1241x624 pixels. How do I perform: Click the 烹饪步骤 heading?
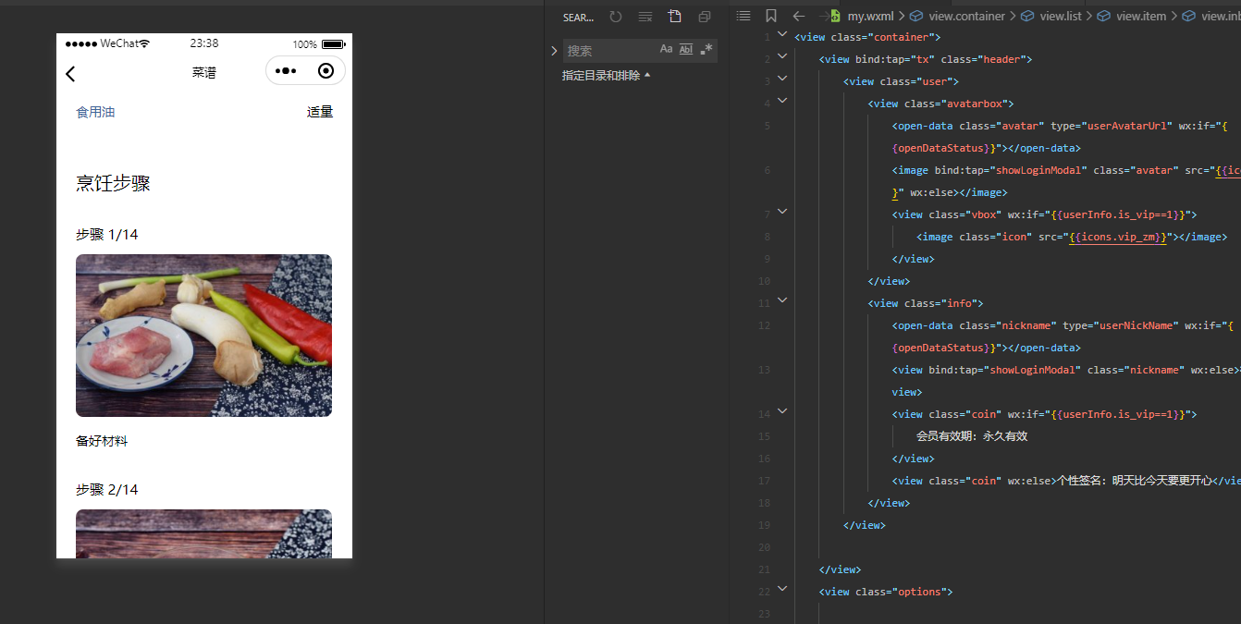point(113,183)
